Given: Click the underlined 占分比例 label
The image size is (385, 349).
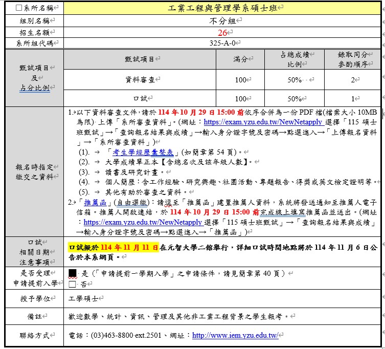Looking at the screenshot, I should tap(34, 88).
